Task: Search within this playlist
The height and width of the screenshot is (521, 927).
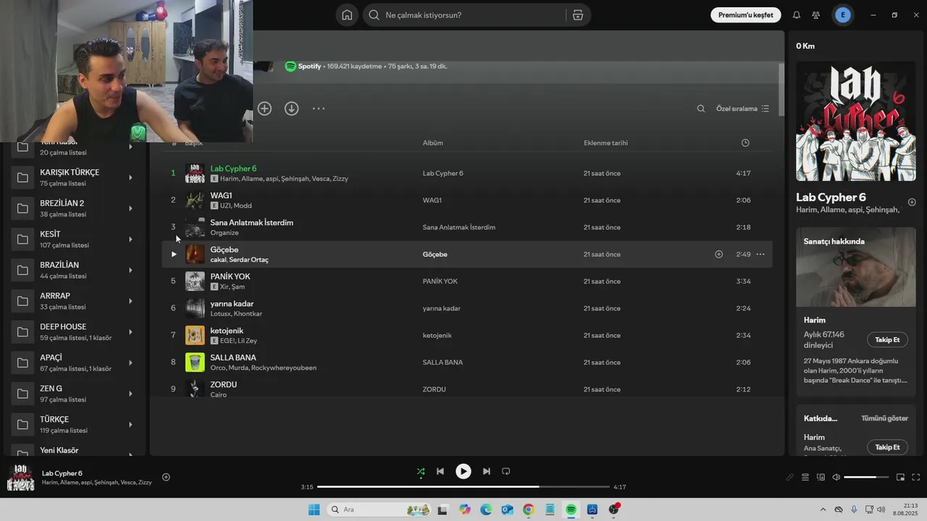Action: pos(700,109)
